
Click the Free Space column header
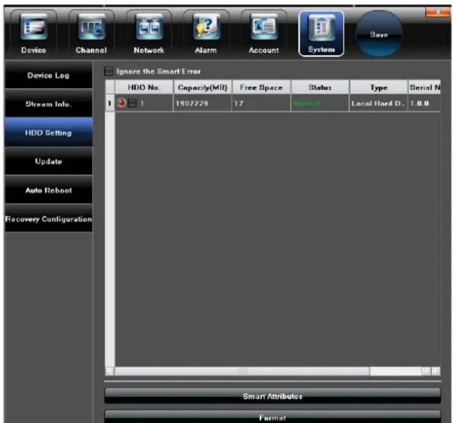point(261,87)
